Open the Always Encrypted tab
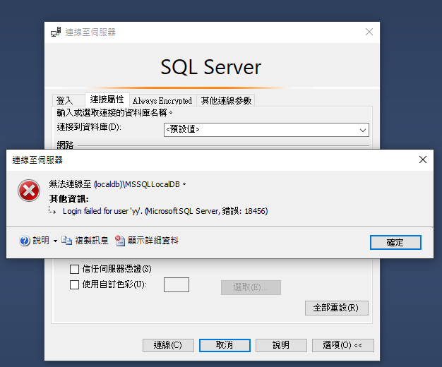 pos(161,100)
